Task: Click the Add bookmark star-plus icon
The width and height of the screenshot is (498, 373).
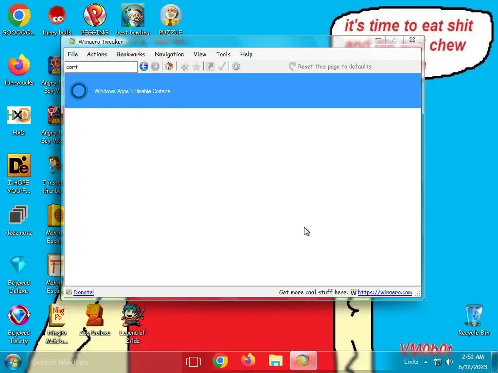Action: (184, 67)
